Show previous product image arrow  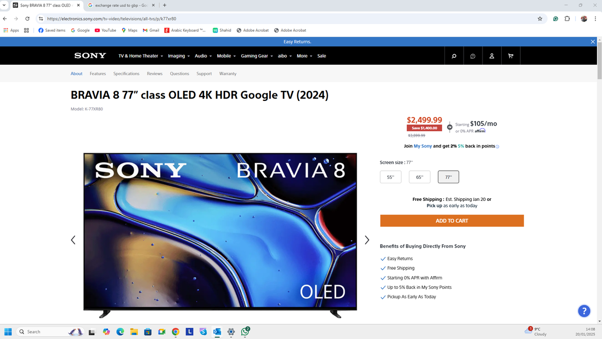pos(73,240)
